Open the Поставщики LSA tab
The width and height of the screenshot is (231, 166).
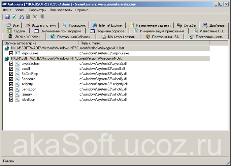162,37
